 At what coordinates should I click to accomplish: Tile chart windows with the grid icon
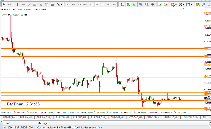(153, 5)
